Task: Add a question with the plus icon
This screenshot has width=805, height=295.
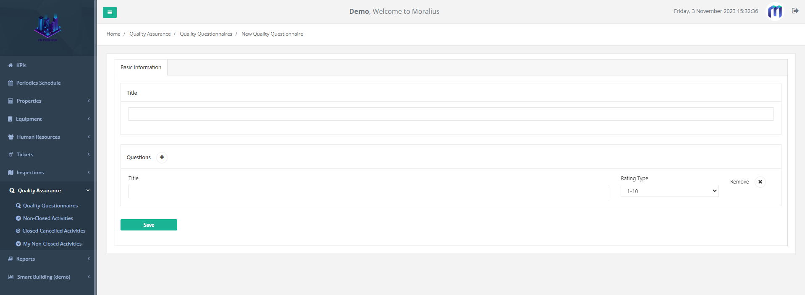Action: (x=162, y=158)
